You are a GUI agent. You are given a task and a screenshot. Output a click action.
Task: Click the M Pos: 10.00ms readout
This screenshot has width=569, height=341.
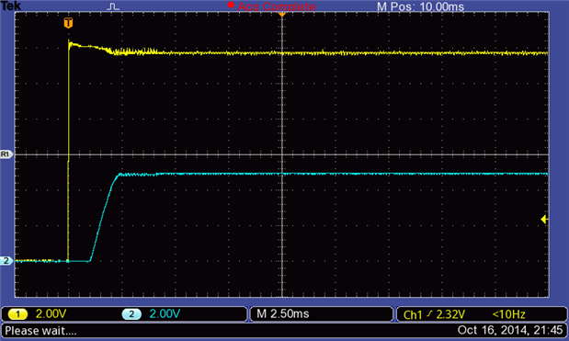click(420, 6)
